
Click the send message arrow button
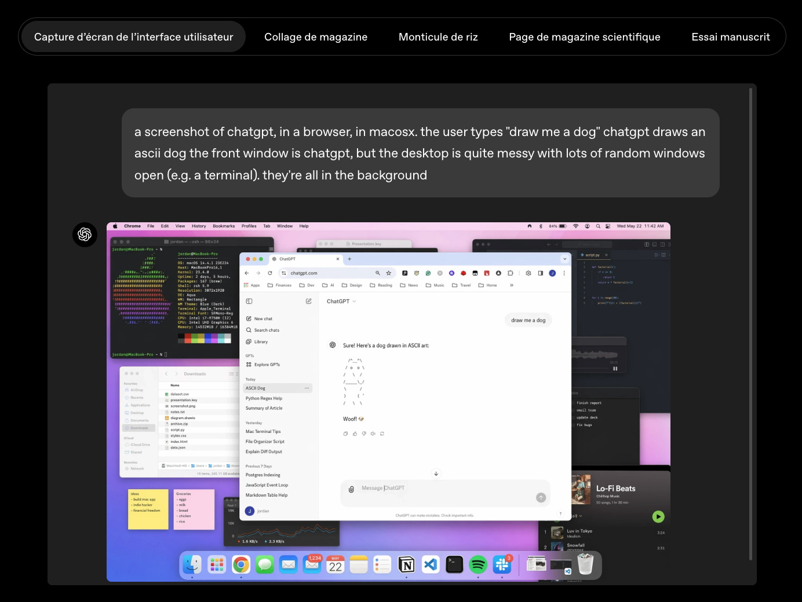(541, 497)
